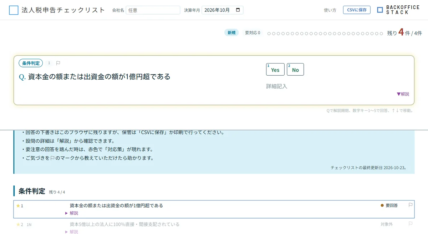Select the 要対応 0 filter badge
This screenshot has width=428, height=234.
tap(253, 33)
